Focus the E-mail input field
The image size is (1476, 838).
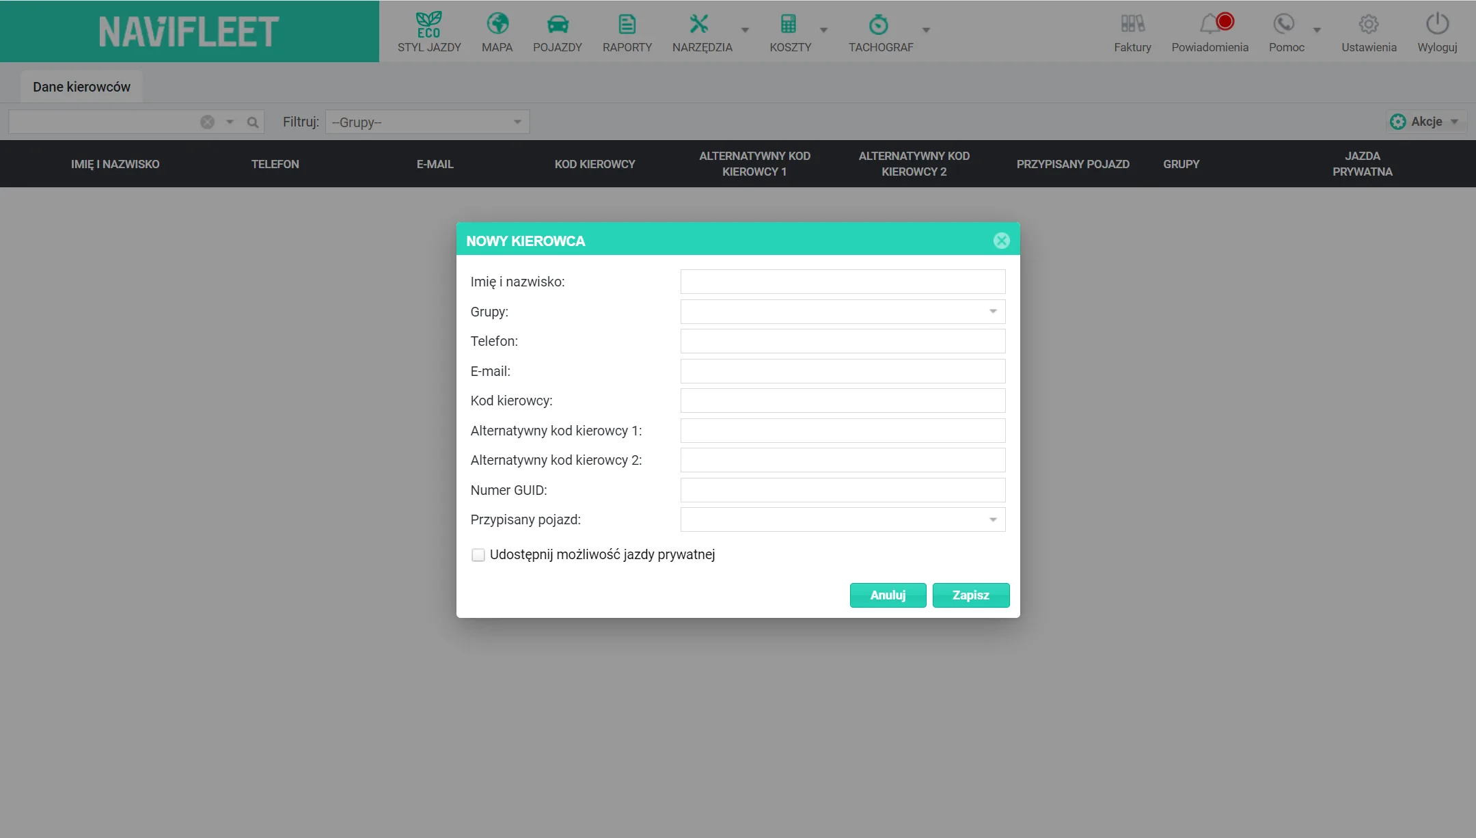(843, 371)
